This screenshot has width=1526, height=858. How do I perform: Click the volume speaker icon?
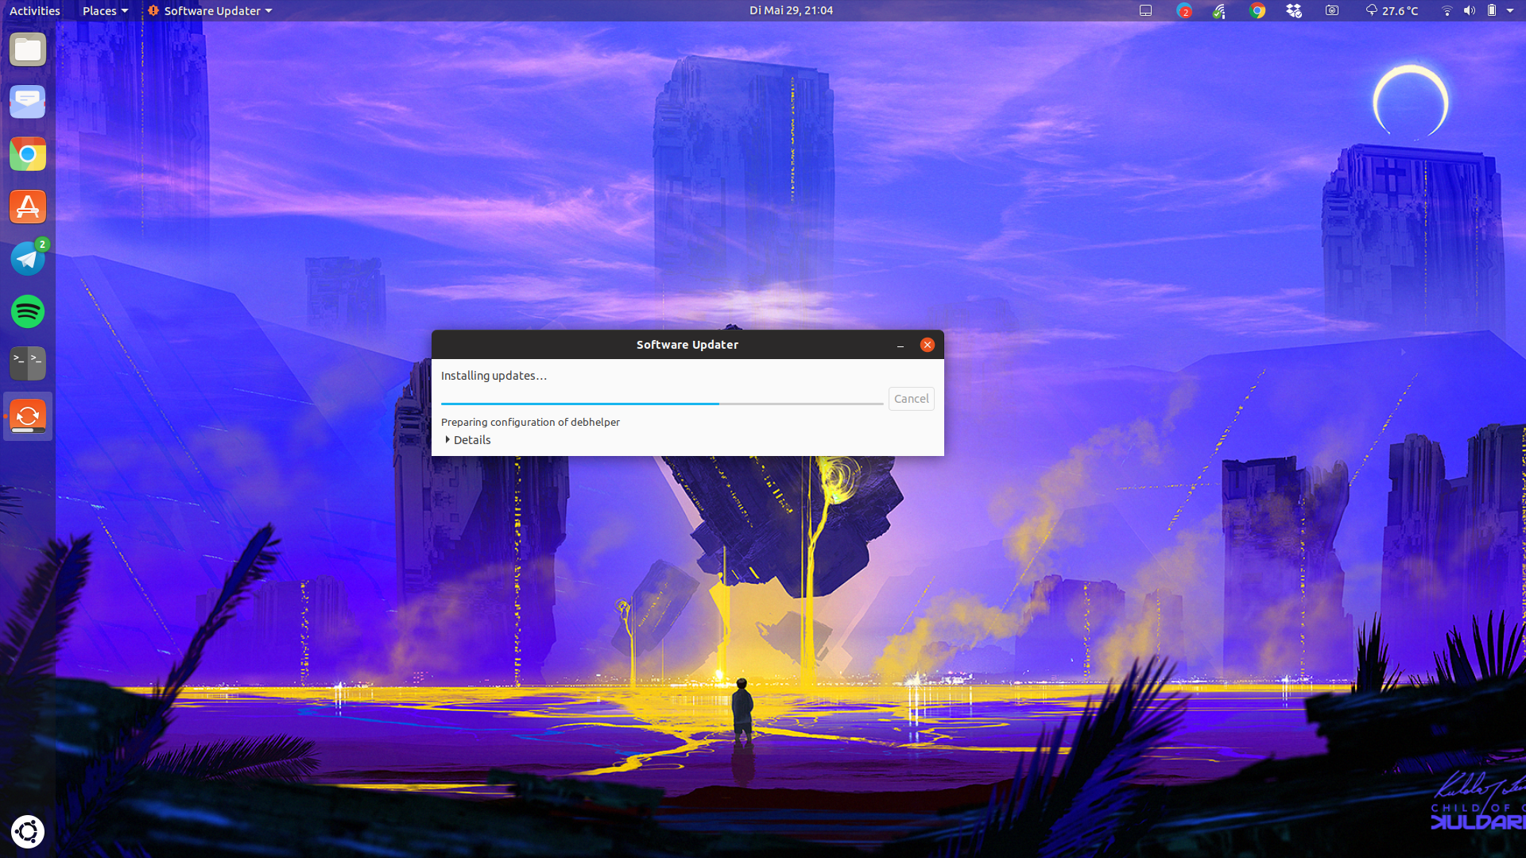pyautogui.click(x=1470, y=10)
